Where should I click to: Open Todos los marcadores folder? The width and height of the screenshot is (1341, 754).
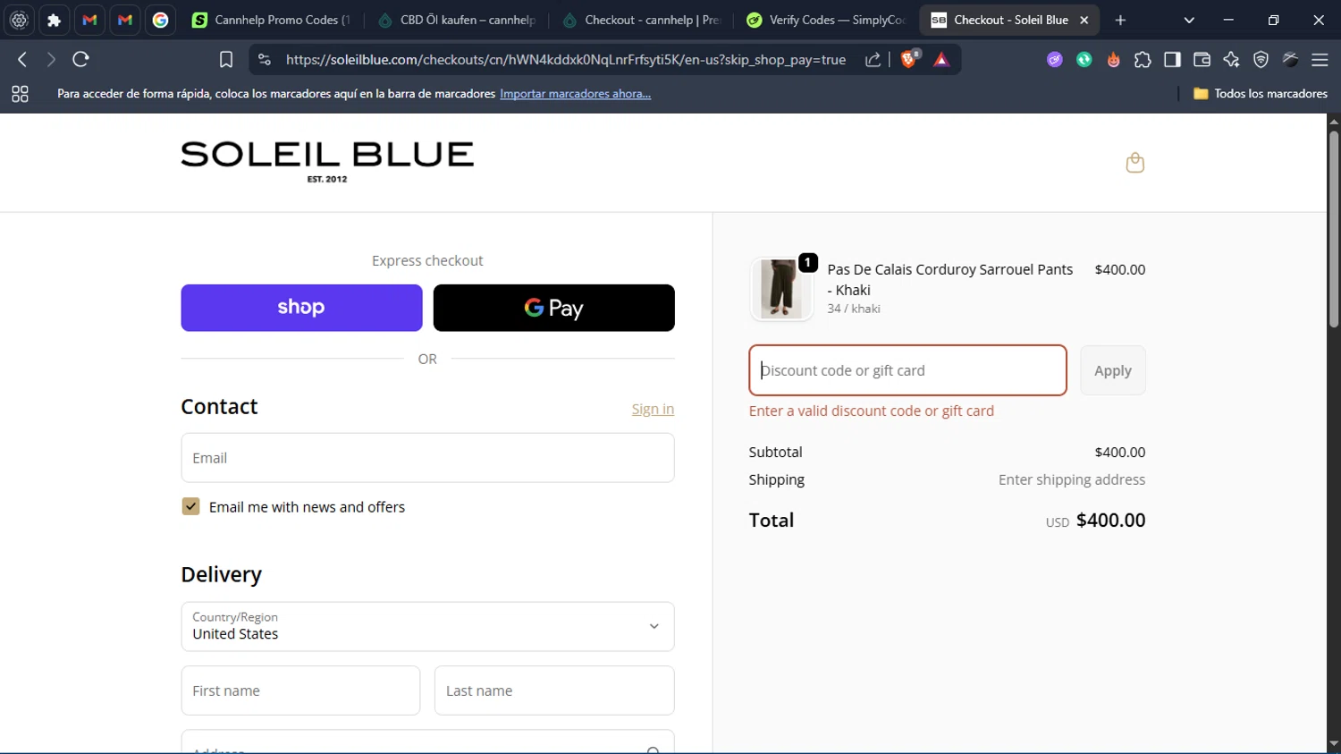[x=1261, y=94]
